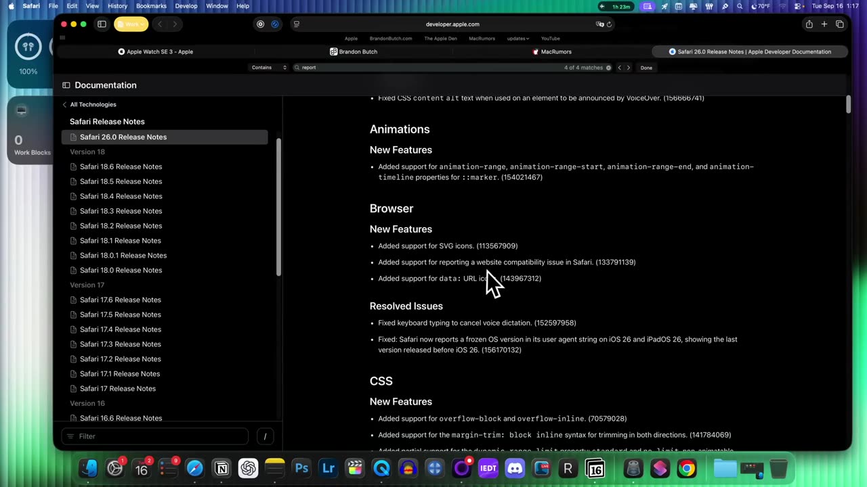Open the BrandonButch.com favorites link
This screenshot has width=867, height=487.
(x=391, y=39)
